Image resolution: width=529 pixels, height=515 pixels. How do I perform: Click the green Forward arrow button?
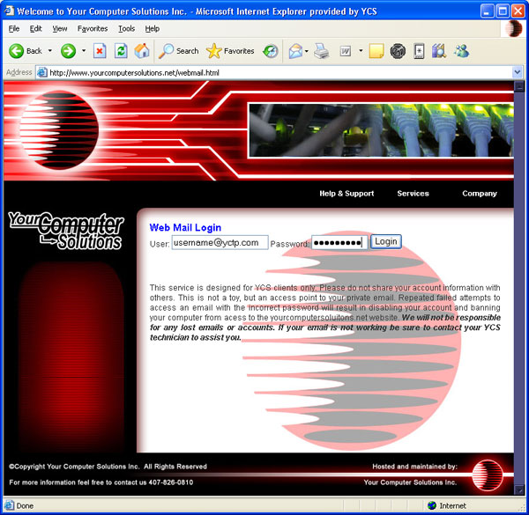[x=68, y=51]
